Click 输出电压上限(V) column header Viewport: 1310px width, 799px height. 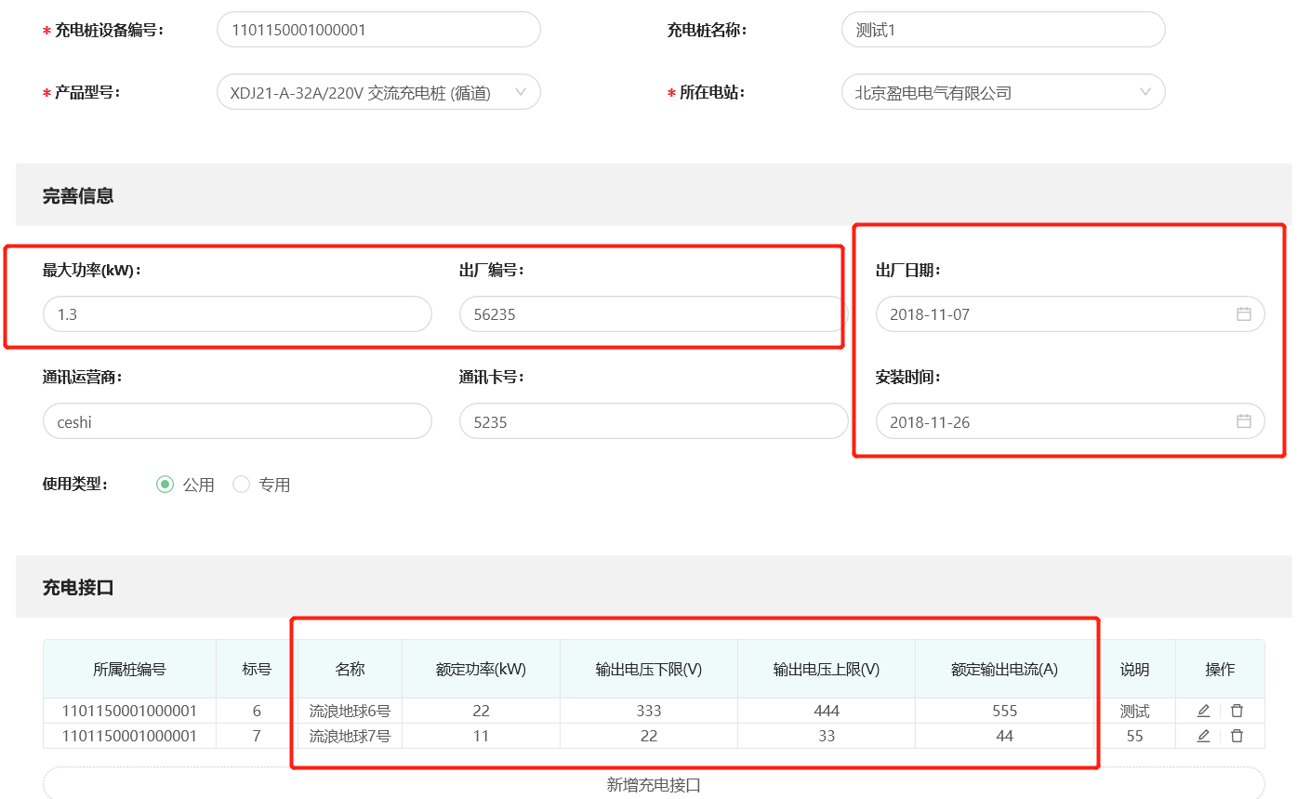[827, 669]
